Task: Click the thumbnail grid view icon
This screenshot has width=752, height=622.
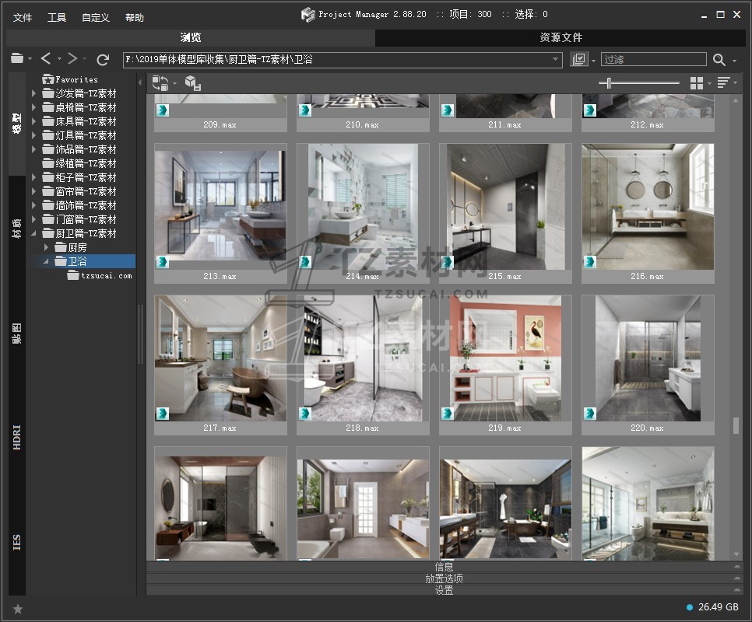Action: 697,83
